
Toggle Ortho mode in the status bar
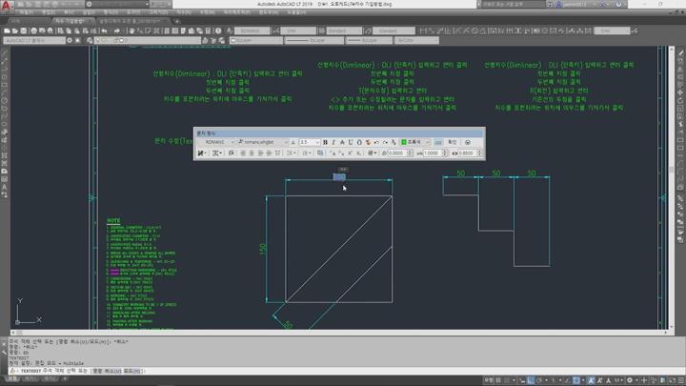pos(531,380)
